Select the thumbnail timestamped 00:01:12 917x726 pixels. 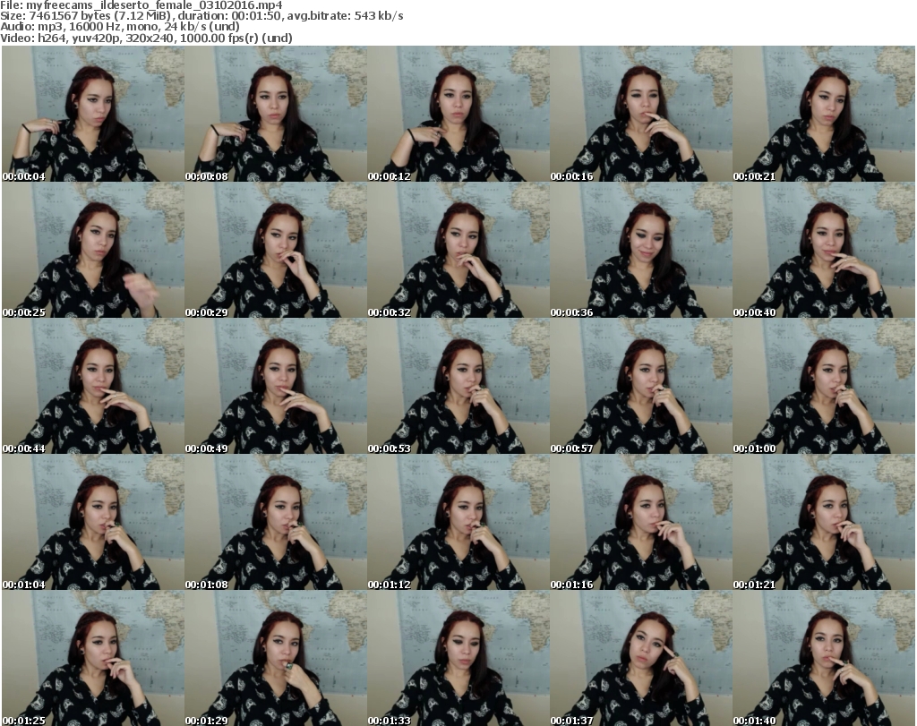(x=458, y=522)
